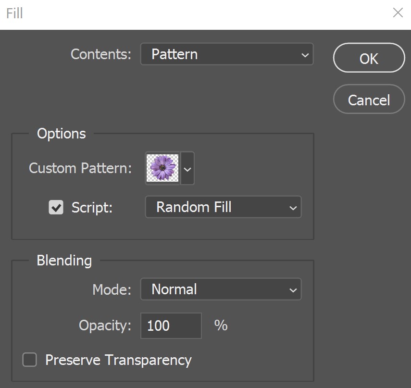Click the purple flower pattern thumbnail

(x=162, y=168)
